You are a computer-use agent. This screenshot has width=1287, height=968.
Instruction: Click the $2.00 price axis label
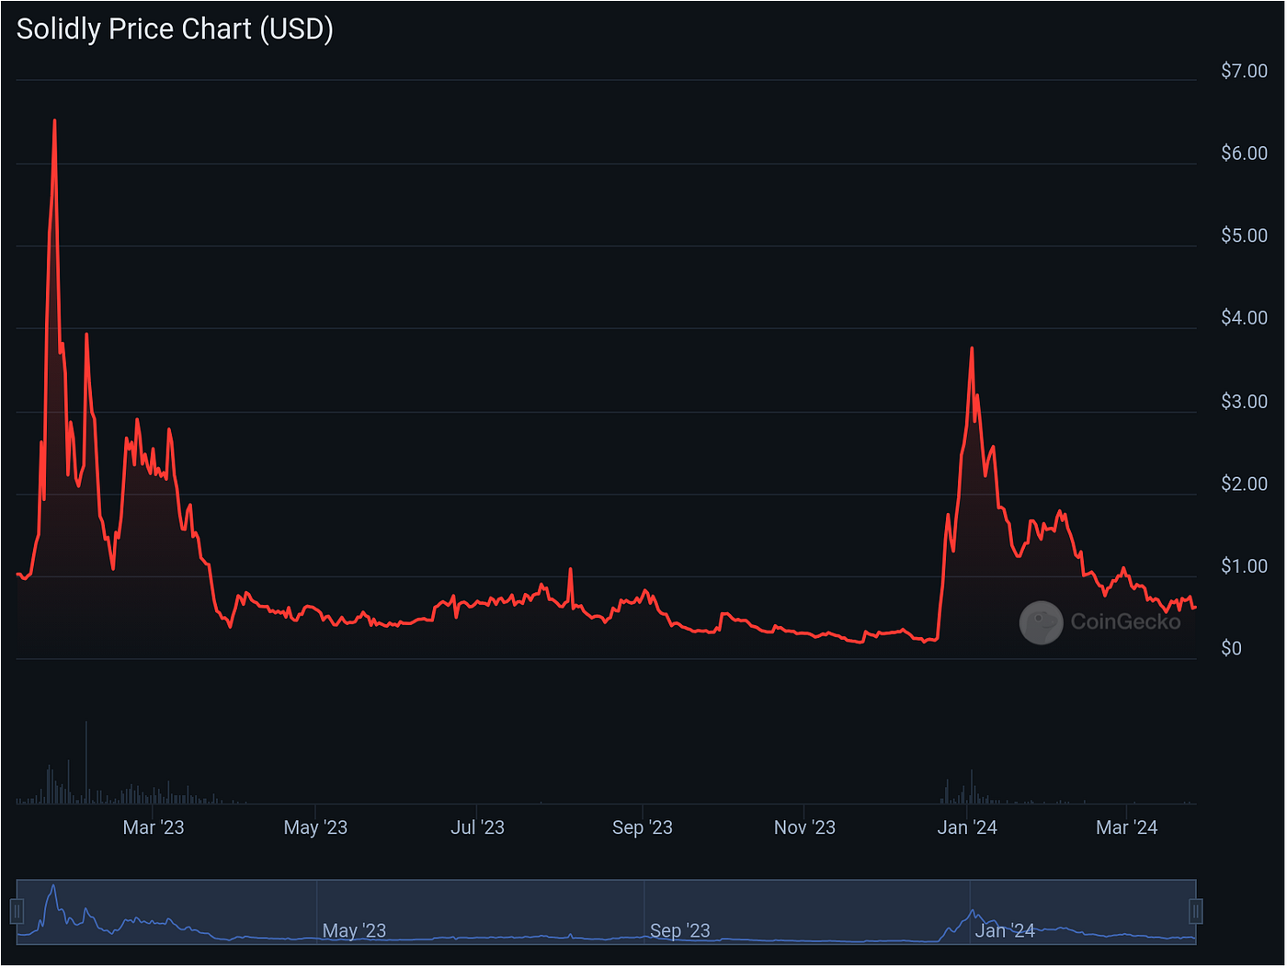pos(1244,484)
